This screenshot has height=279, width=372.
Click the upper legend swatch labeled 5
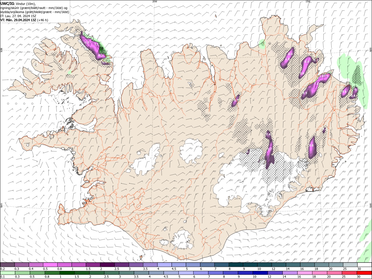(193, 265)
